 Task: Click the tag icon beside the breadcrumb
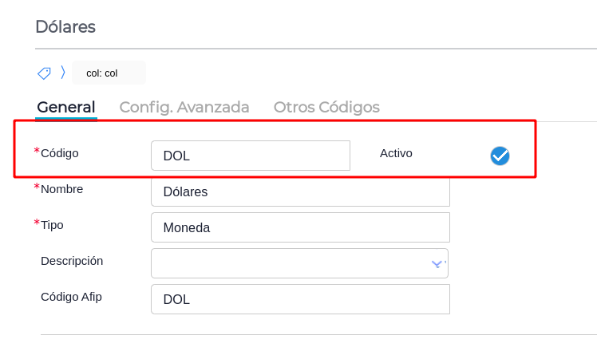[x=44, y=73]
